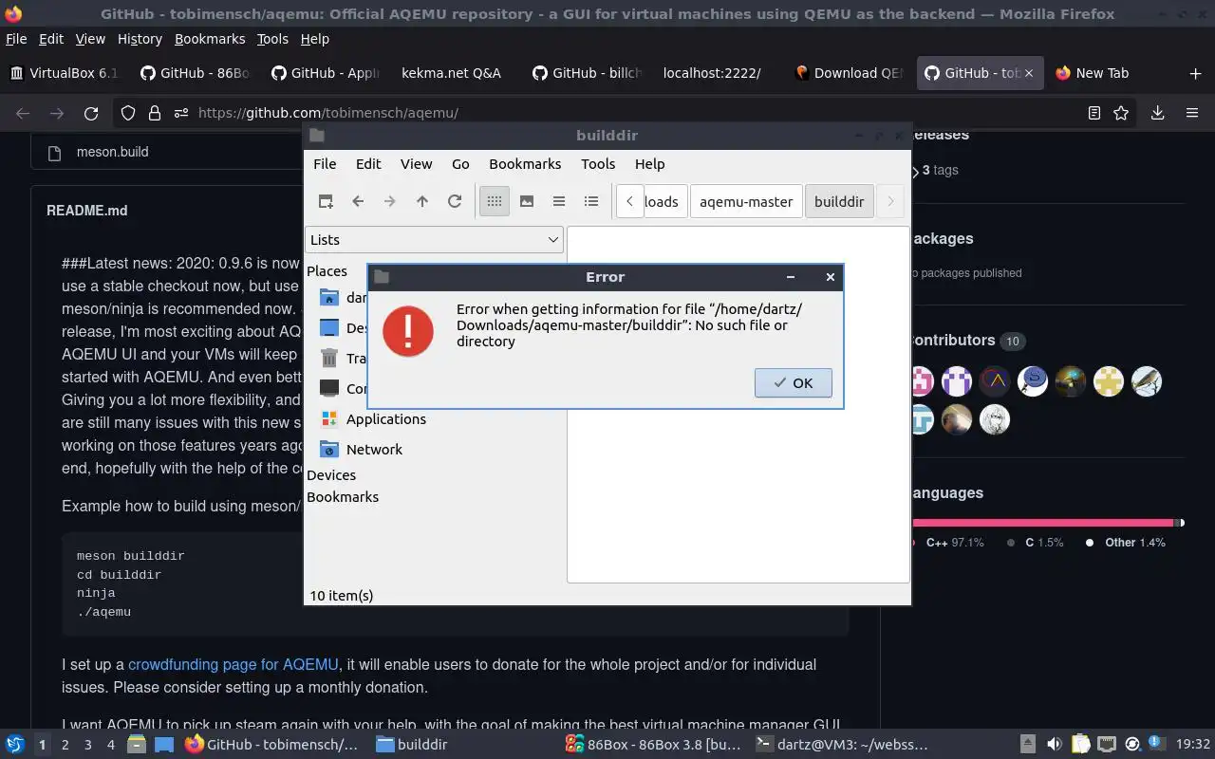Image resolution: width=1215 pixels, height=759 pixels.
Task: Click the Desktop icon in Places
Action: (329, 327)
